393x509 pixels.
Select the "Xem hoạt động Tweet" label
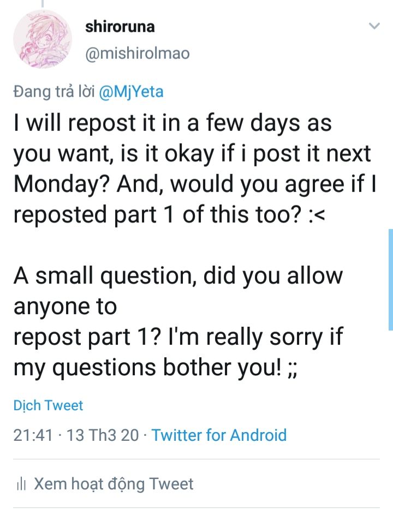click(x=114, y=484)
